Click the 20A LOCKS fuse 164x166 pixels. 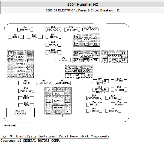113,98
